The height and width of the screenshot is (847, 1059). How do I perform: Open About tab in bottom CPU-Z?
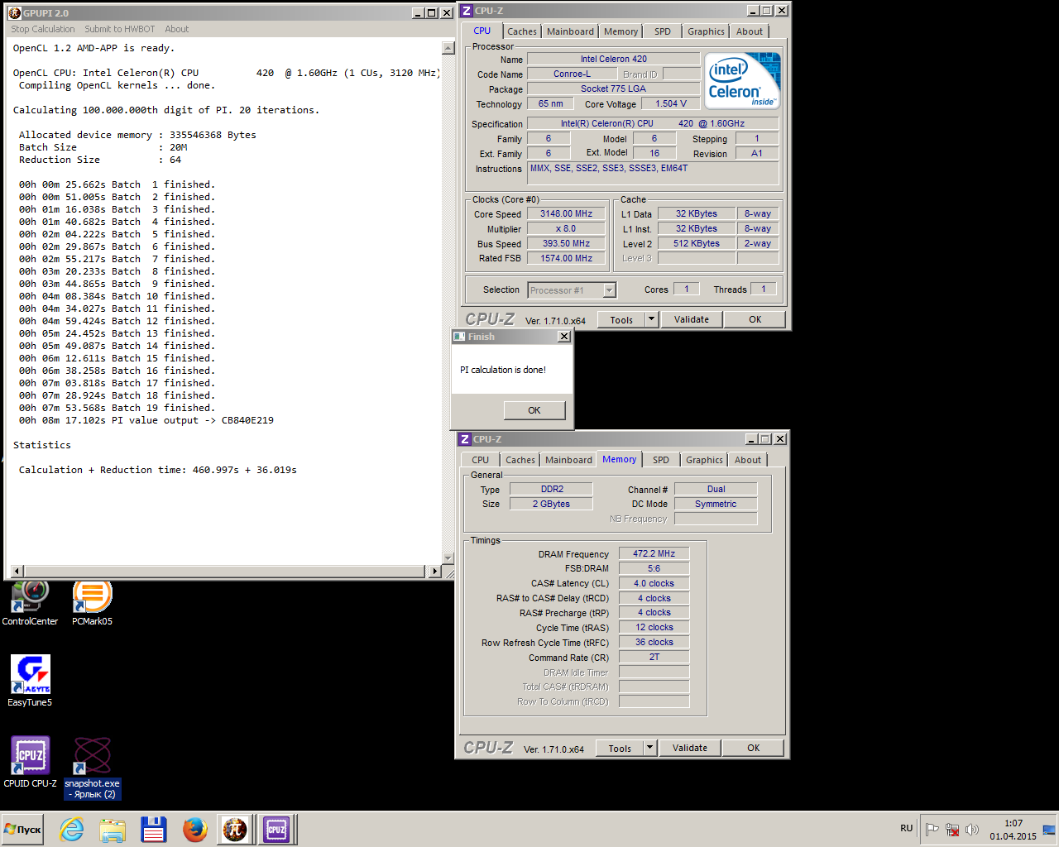pos(748,460)
